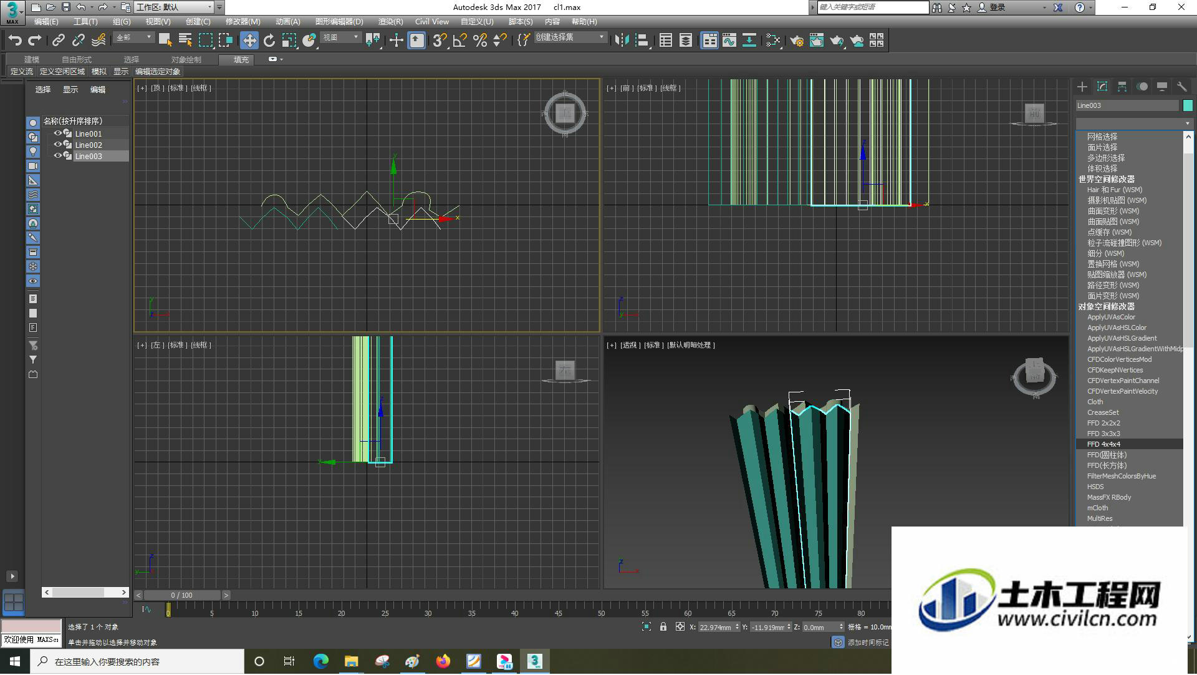Click the Select and Link chain icon
This screenshot has height=675, width=1197.
[59, 41]
